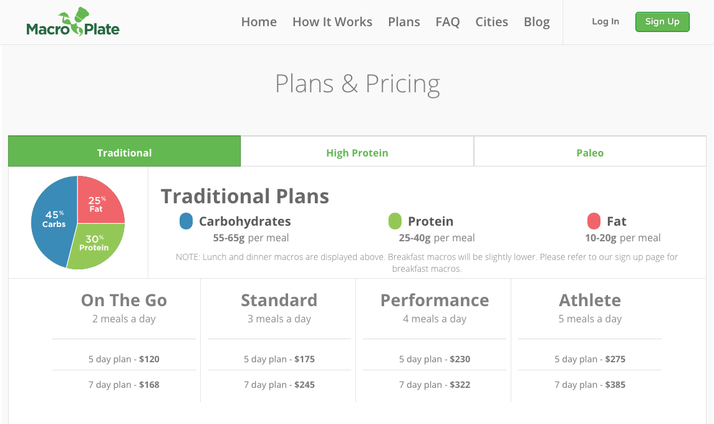Click the 25% Fat pie slice

[x=99, y=203]
